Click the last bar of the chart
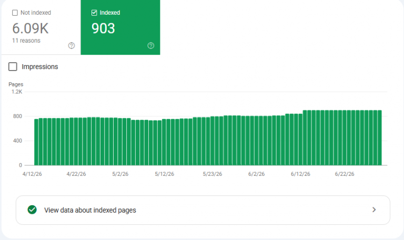The image size is (404, 240). click(x=379, y=138)
